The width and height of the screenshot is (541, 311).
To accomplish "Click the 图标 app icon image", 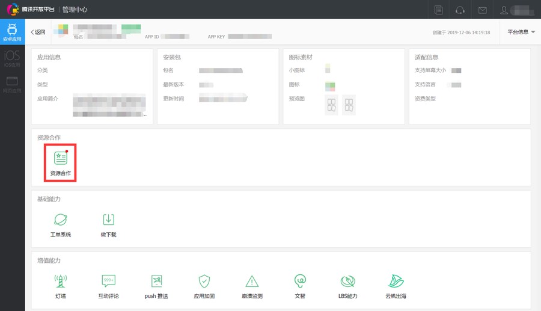I will tap(330, 86).
